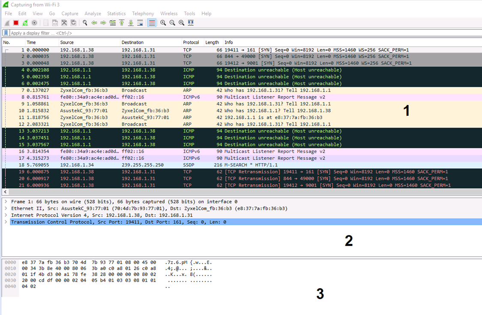Screen dimensions: 482x315
Task: Open the Tools menu
Action: [189, 14]
